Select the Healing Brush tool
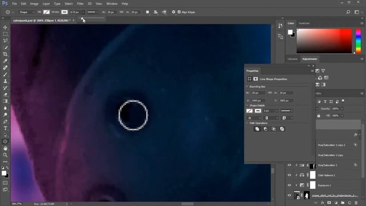This screenshot has height=206, width=366. pyautogui.click(x=5, y=68)
